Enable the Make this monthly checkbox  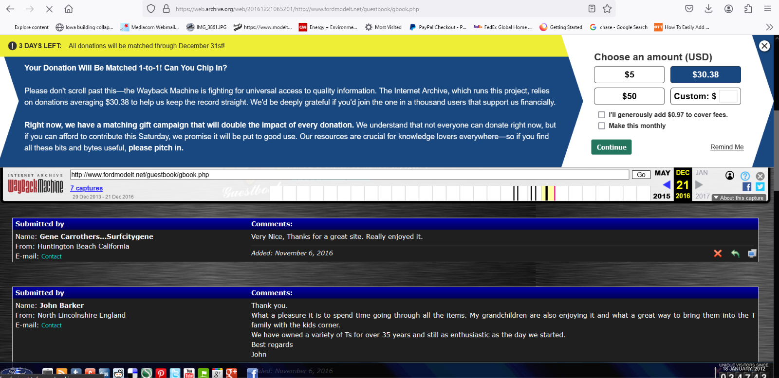point(602,126)
